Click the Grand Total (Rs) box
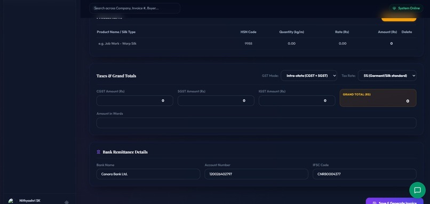Screen dimensions: 430x204 tap(378, 98)
